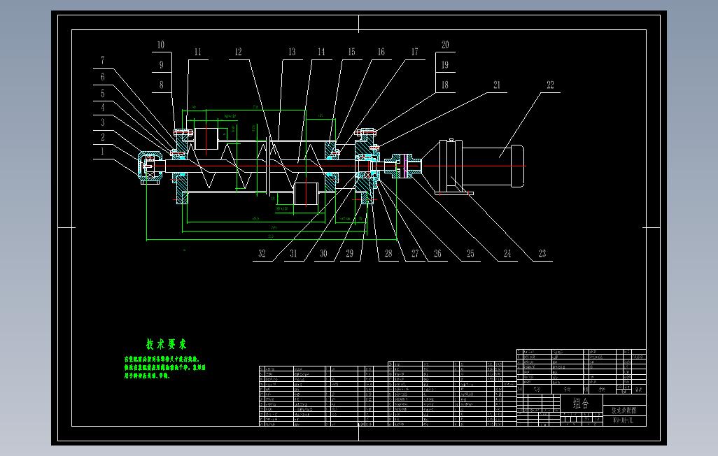
Task: Pick the item number 20 label
Action: point(445,45)
